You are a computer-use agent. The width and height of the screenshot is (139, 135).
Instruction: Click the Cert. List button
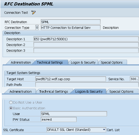(x=113, y=130)
